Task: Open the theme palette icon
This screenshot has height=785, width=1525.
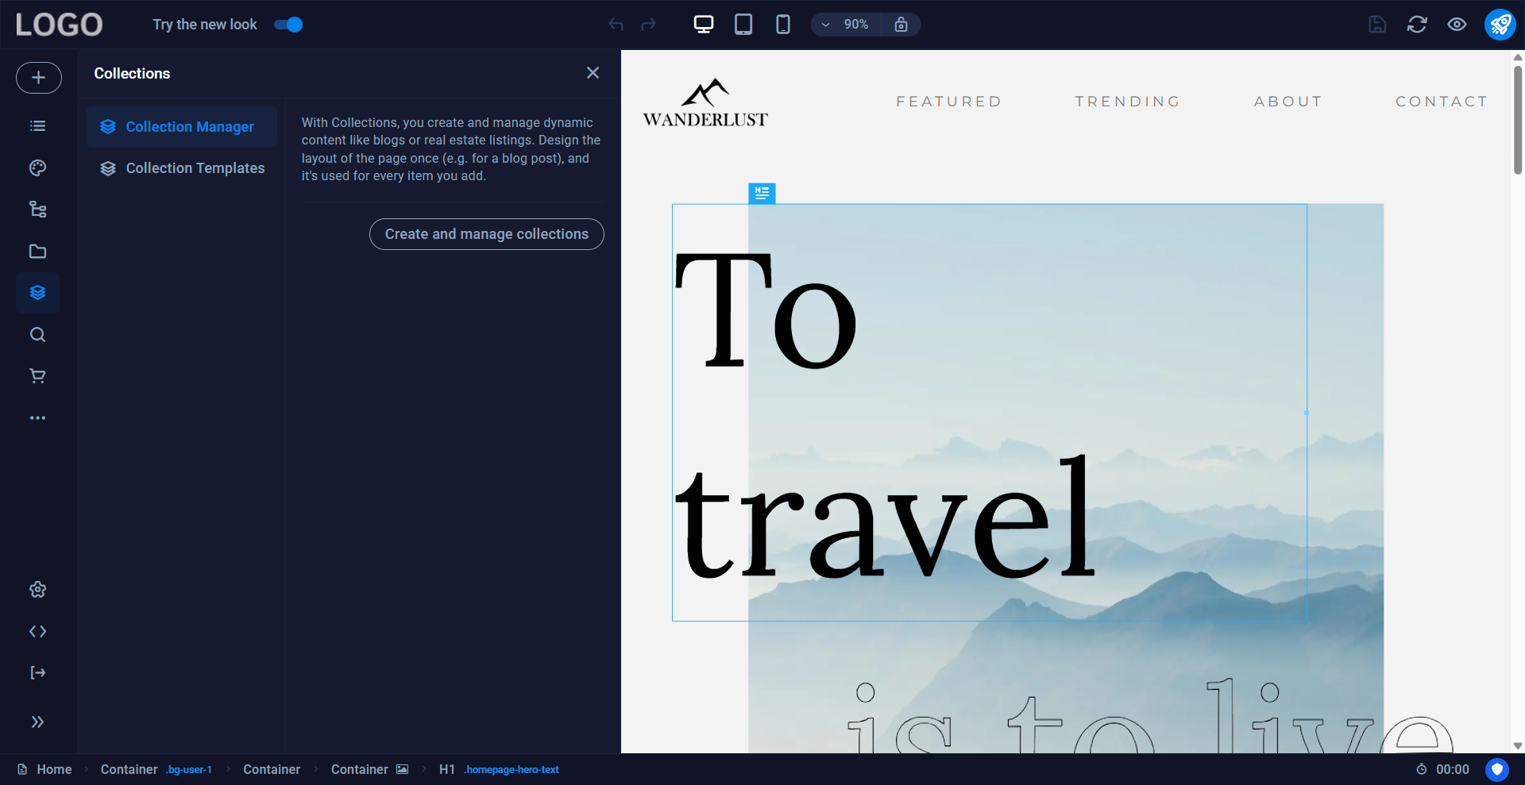Action: [x=37, y=167]
